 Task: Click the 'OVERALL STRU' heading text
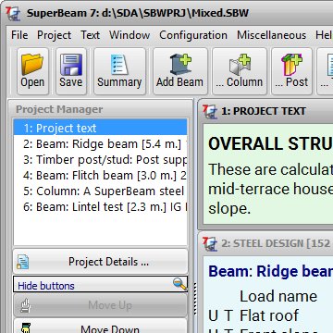click(270, 144)
